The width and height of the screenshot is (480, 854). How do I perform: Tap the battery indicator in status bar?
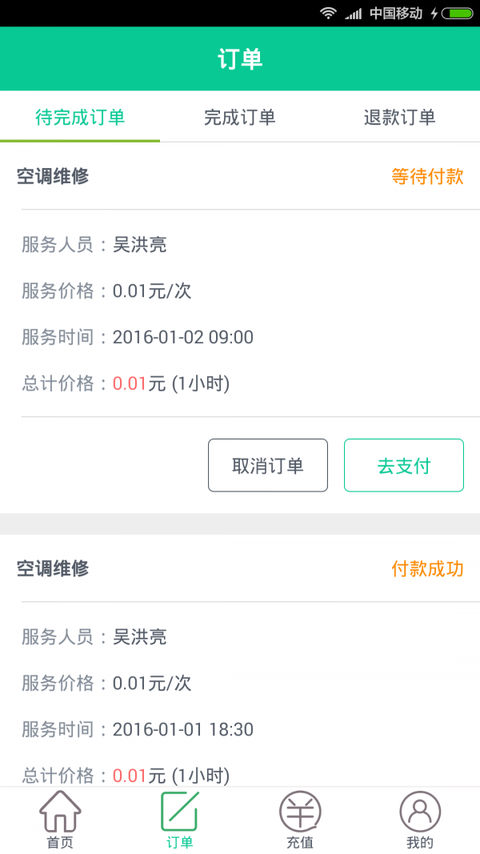coord(457,14)
